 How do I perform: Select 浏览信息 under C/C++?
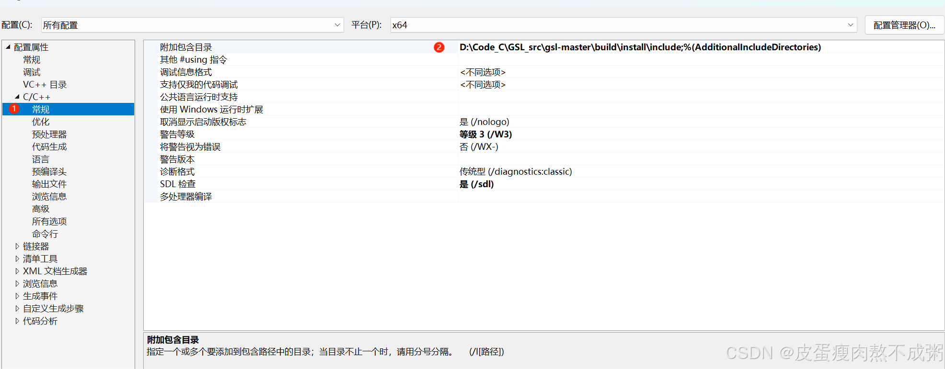click(x=49, y=197)
